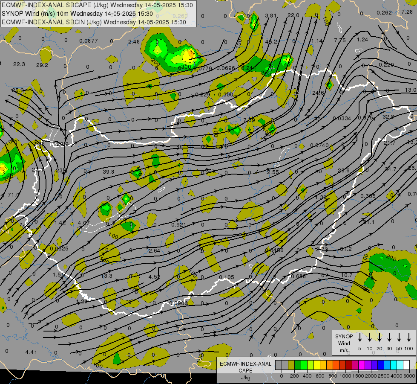This screenshot has height=384, width=417.
Task: Click the 32.8 value on the map
Action: click(x=388, y=117)
